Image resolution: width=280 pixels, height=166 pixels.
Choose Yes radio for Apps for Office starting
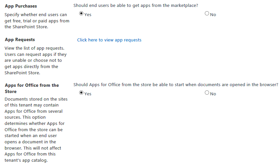tap(81, 93)
